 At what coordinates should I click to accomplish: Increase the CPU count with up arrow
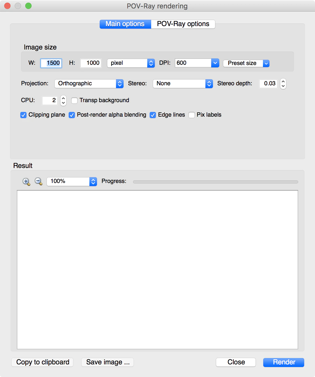pos(63,98)
